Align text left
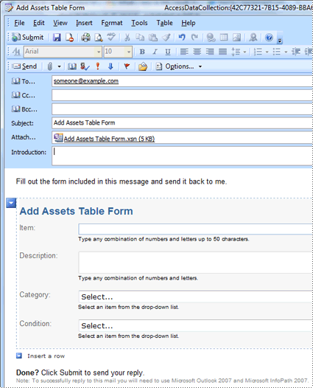The image size is (313, 388). click(184, 52)
